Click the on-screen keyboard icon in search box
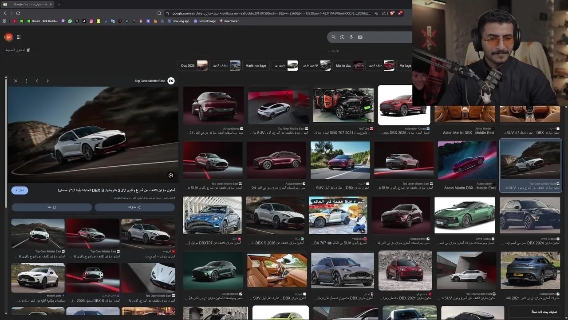The width and height of the screenshot is (568, 320). 360,37
